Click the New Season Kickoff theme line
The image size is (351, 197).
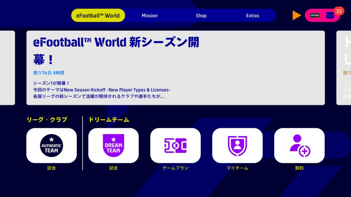pyautogui.click(x=101, y=90)
